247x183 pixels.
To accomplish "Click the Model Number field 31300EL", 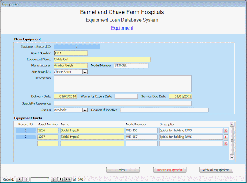I will tap(131, 66).
